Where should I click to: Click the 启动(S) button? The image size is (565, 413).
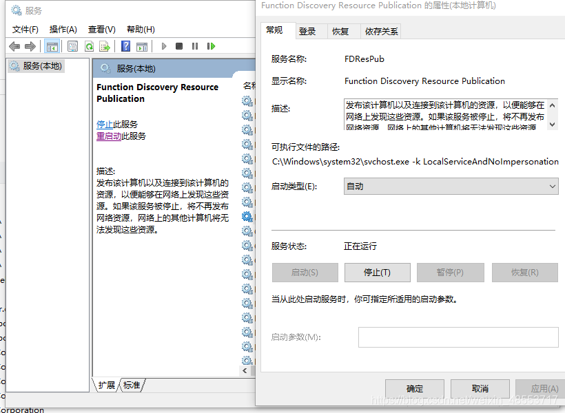[x=305, y=272]
